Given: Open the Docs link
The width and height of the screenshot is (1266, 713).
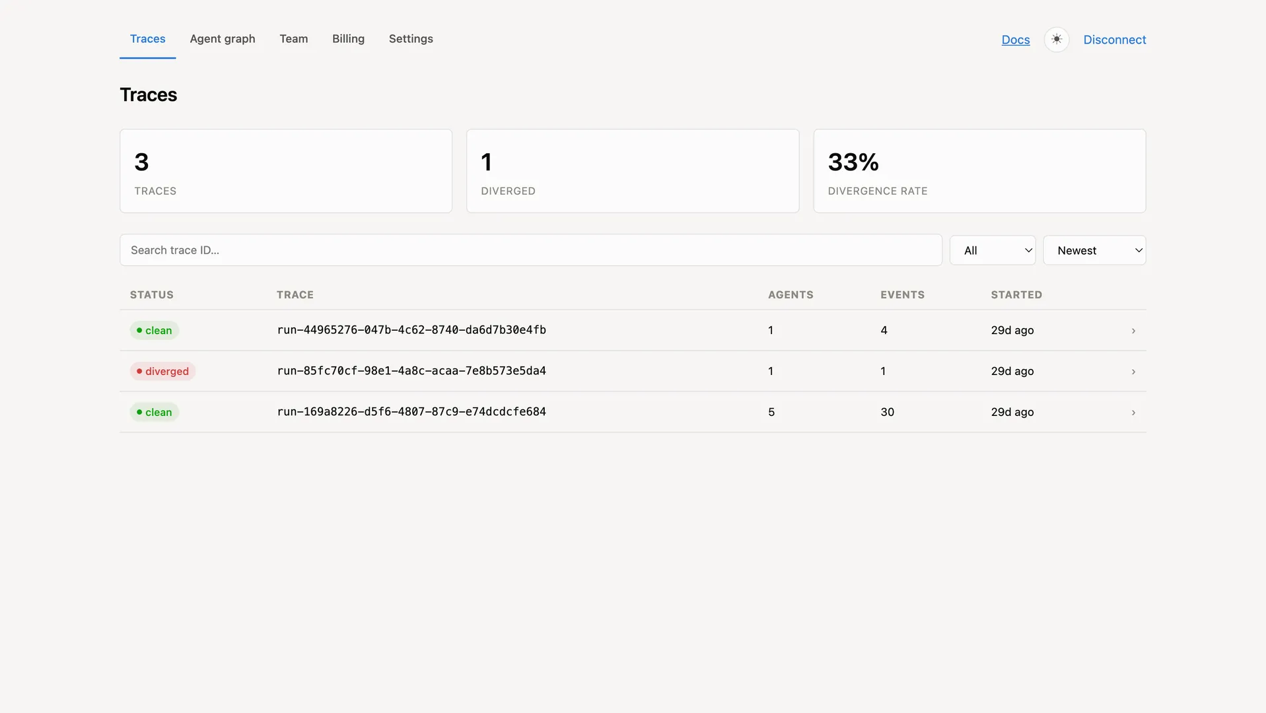Looking at the screenshot, I should (x=1015, y=40).
